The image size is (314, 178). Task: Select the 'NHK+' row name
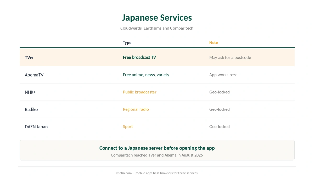[x=30, y=92]
